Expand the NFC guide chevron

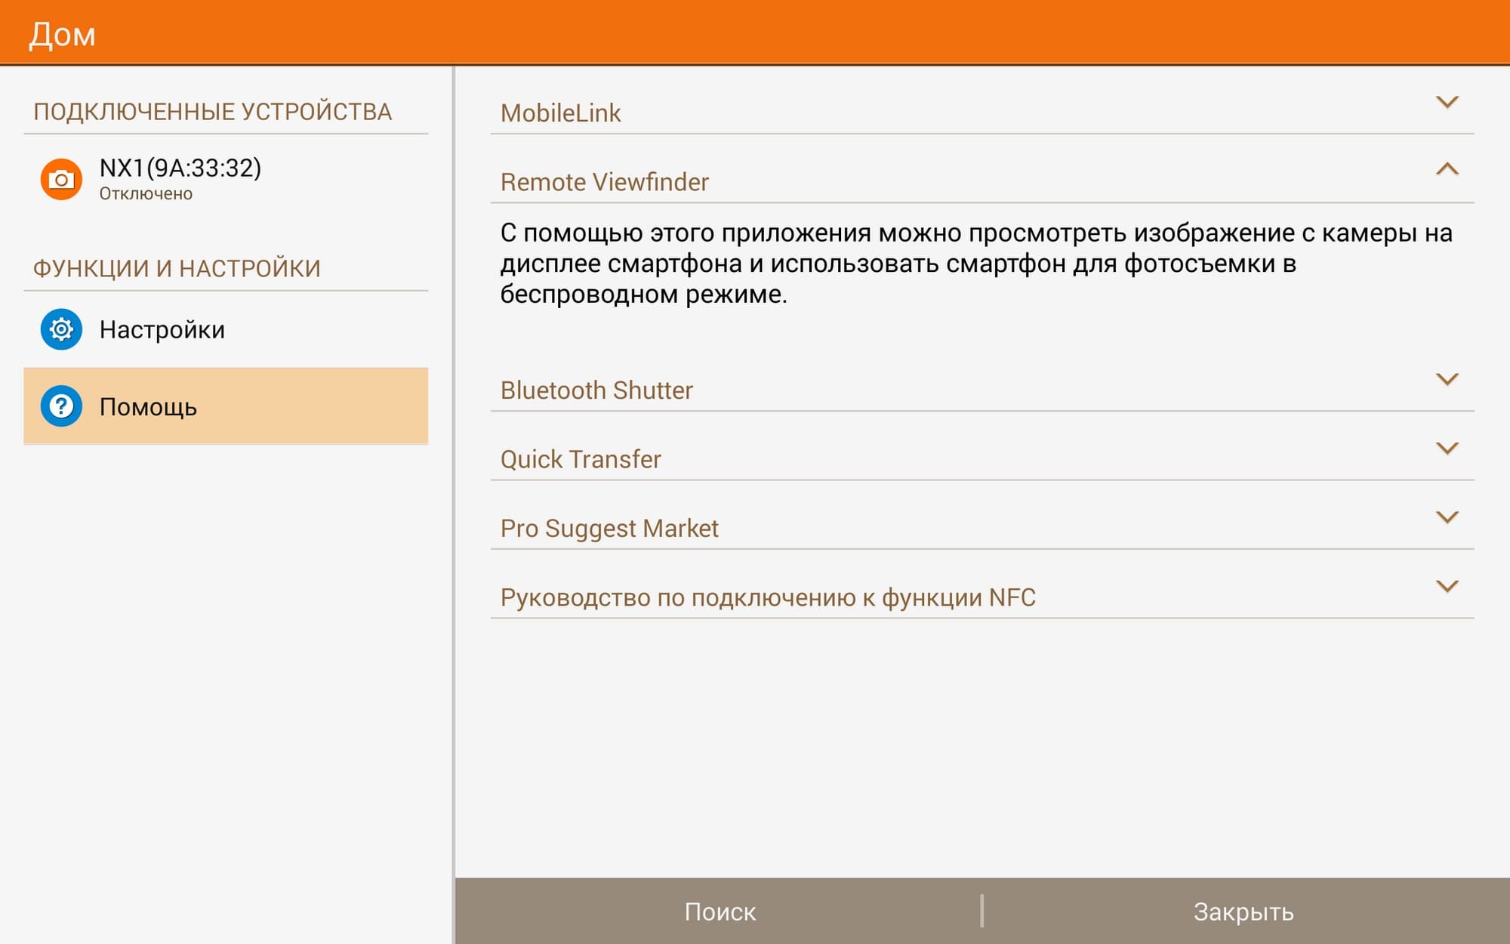1446,586
